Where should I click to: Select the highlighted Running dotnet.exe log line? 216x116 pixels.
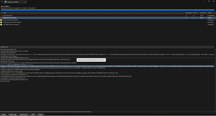click(107, 66)
